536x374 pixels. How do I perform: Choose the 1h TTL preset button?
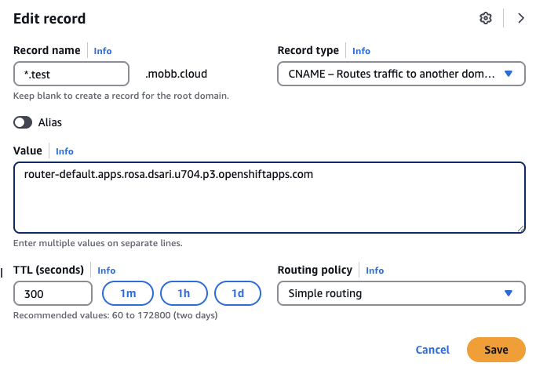tap(184, 293)
